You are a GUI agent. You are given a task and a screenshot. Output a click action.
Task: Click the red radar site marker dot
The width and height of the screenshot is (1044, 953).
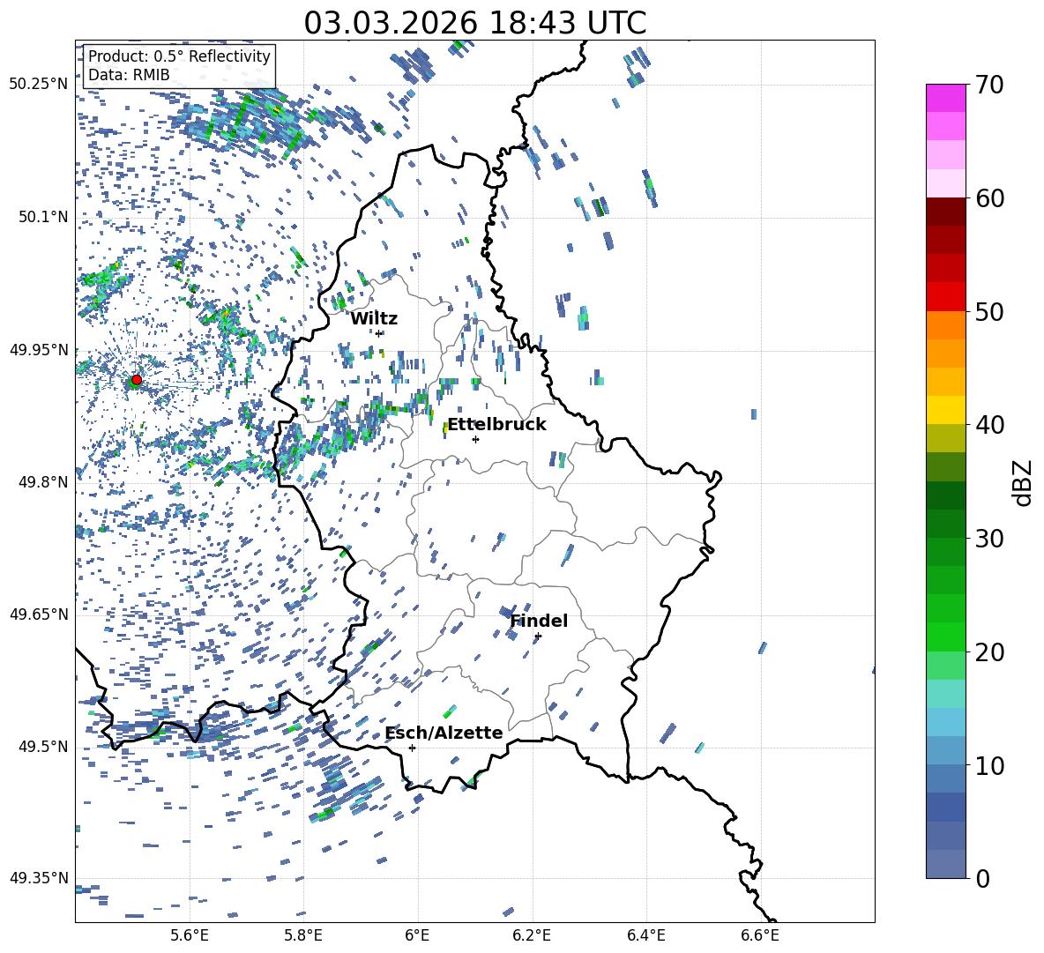(x=136, y=380)
